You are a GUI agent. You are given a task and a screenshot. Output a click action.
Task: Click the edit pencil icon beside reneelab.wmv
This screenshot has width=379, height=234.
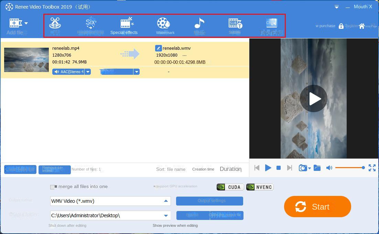pyautogui.click(x=158, y=48)
